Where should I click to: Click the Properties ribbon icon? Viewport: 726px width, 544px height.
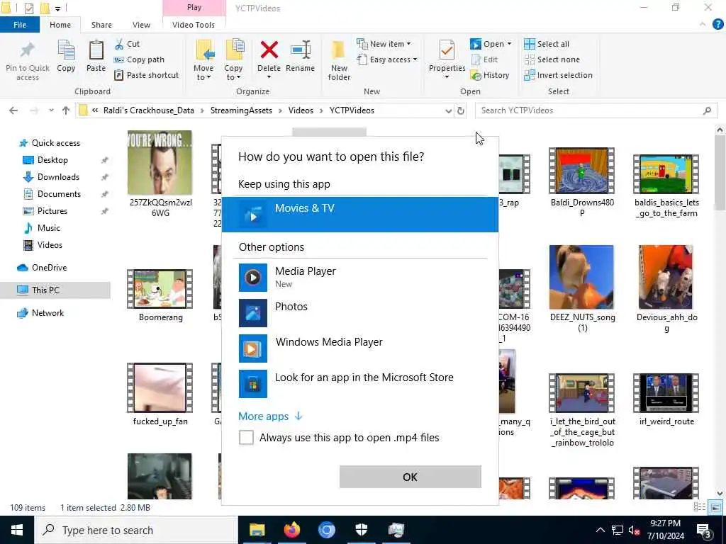tap(447, 50)
